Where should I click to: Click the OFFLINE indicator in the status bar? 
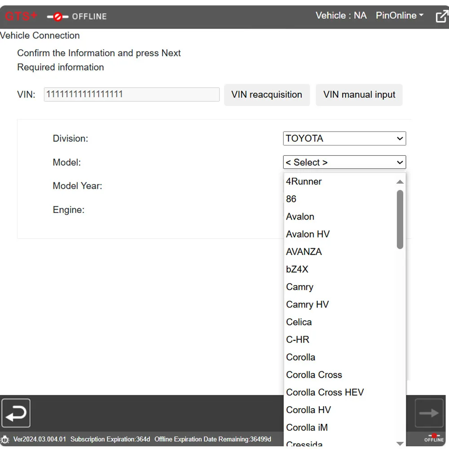(x=434, y=438)
